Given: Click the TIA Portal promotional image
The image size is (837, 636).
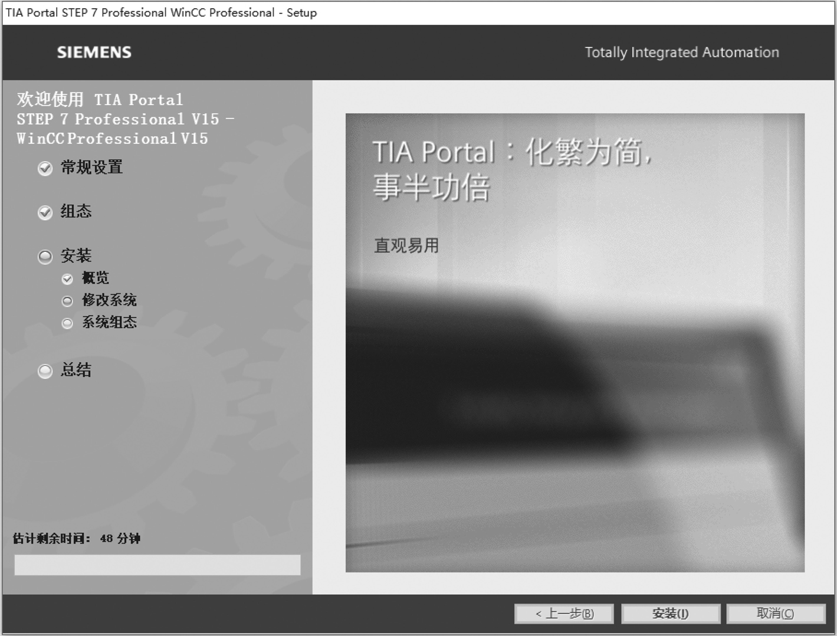Looking at the screenshot, I should coord(575,343).
